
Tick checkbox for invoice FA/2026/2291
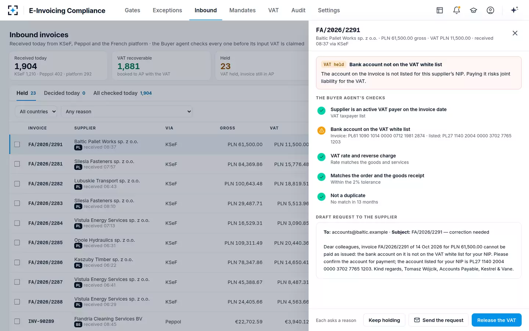[x=17, y=145]
